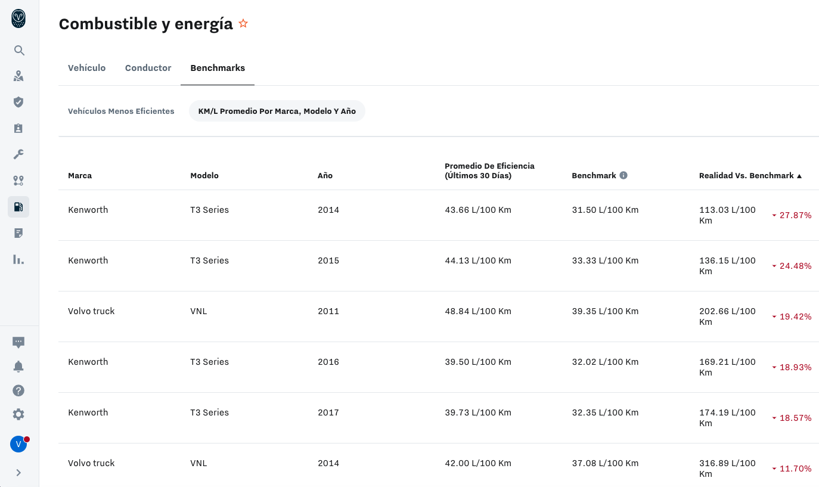Switch to the Conductor tab
819x487 pixels.
point(148,68)
